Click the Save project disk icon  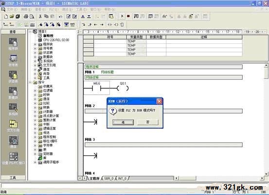click(18, 17)
